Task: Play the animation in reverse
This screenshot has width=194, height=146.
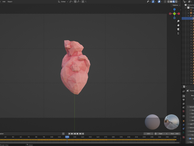Action: coord(75,133)
